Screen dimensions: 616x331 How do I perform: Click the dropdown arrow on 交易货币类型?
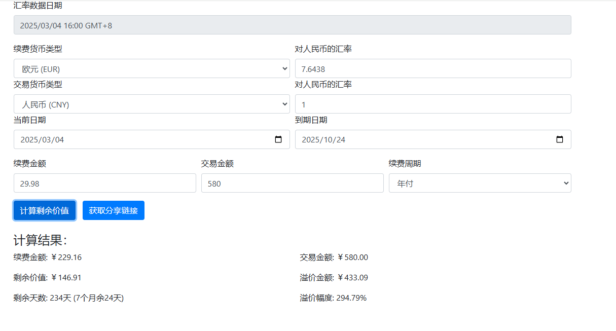[284, 104]
